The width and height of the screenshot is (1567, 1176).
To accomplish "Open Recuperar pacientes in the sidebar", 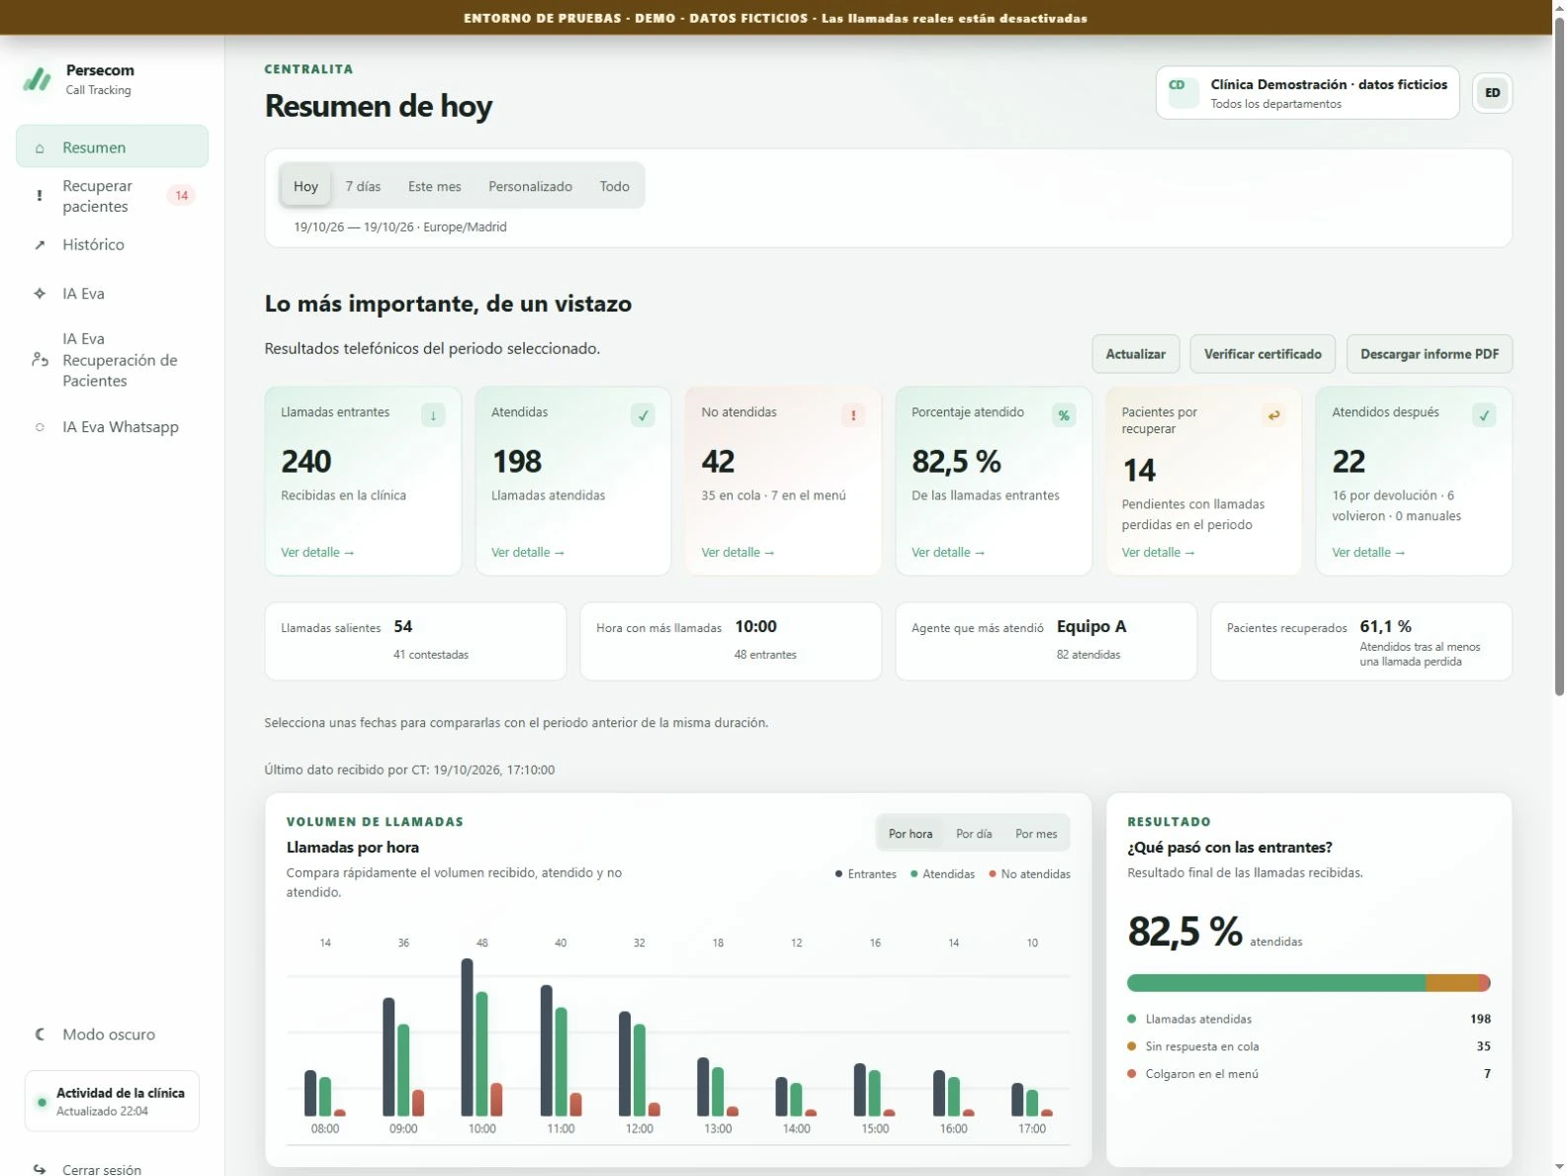I will click(112, 196).
